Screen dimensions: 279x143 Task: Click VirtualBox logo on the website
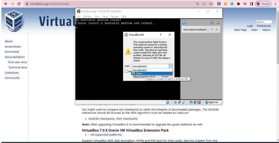point(14,21)
